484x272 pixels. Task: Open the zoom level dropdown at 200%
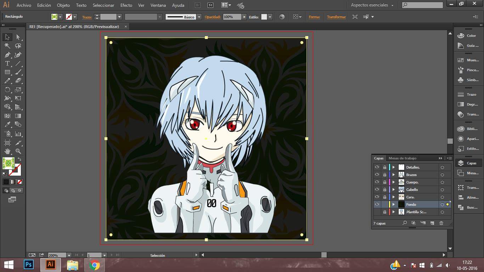tap(69, 255)
